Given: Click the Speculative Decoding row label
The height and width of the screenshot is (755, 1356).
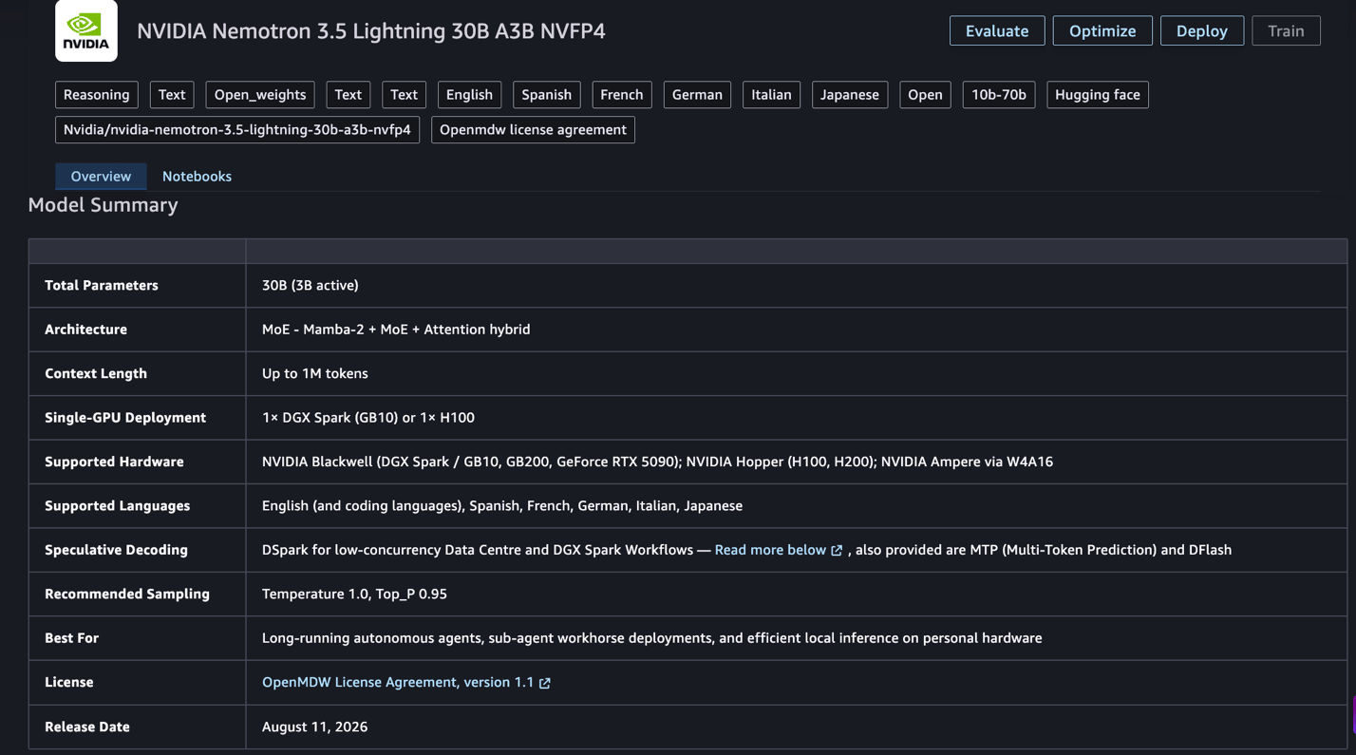Looking at the screenshot, I should (x=116, y=550).
